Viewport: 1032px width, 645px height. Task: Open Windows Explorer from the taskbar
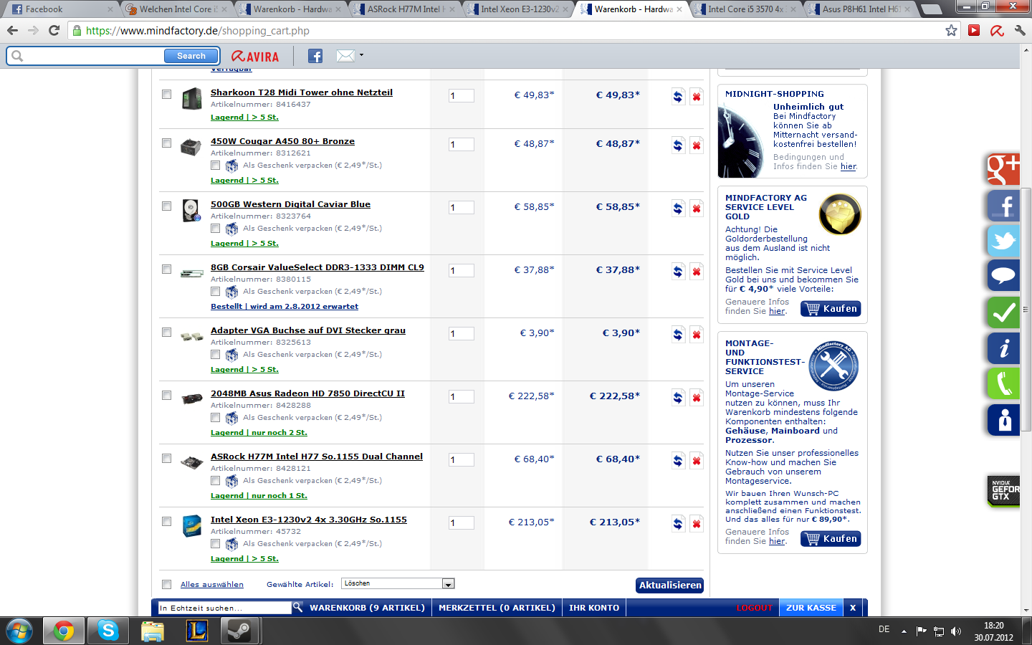(152, 631)
